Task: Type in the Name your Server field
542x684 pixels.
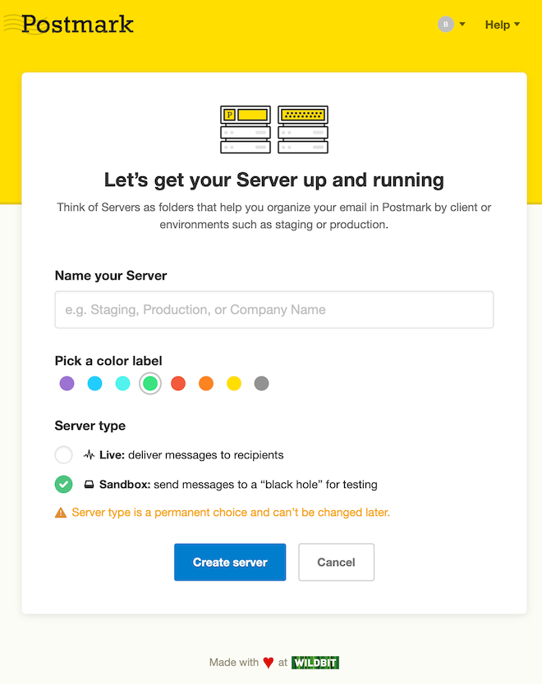Action: (274, 310)
